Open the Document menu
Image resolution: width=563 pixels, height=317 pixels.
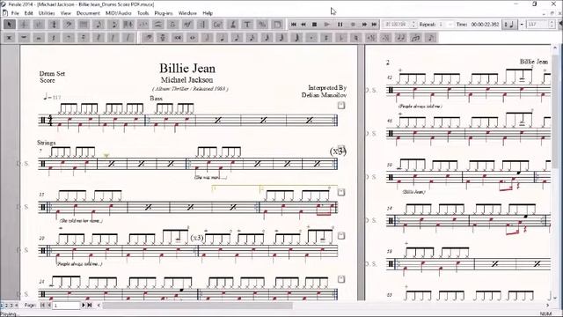coord(88,13)
